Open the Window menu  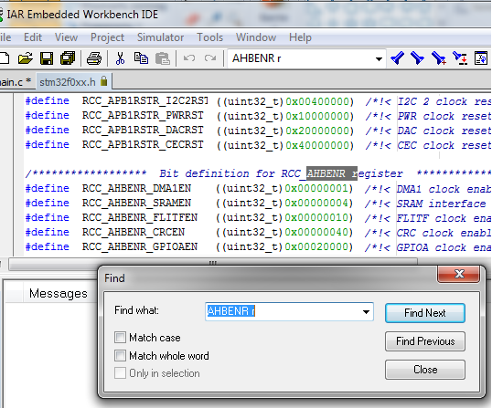pos(256,37)
